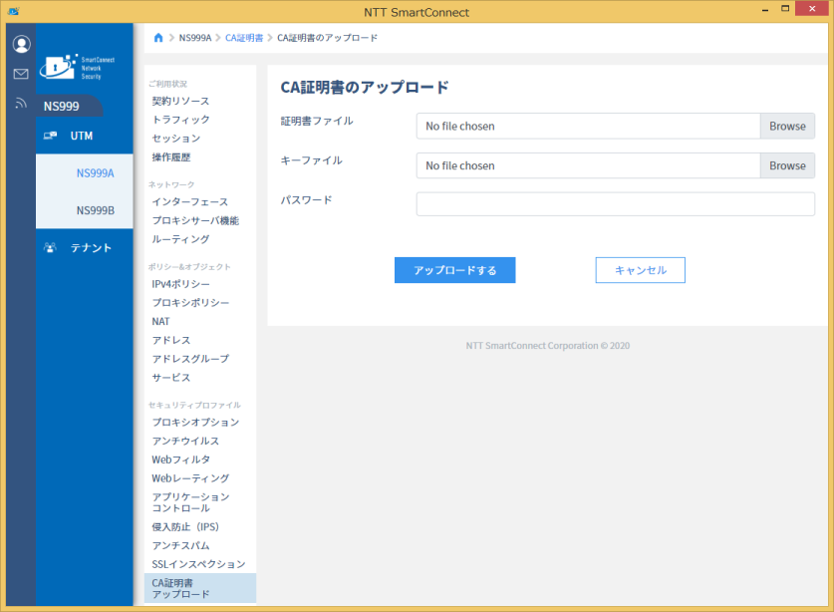Click the SmartConnect Network Security logo
Image resolution: width=834 pixels, height=612 pixels.
[x=77, y=67]
